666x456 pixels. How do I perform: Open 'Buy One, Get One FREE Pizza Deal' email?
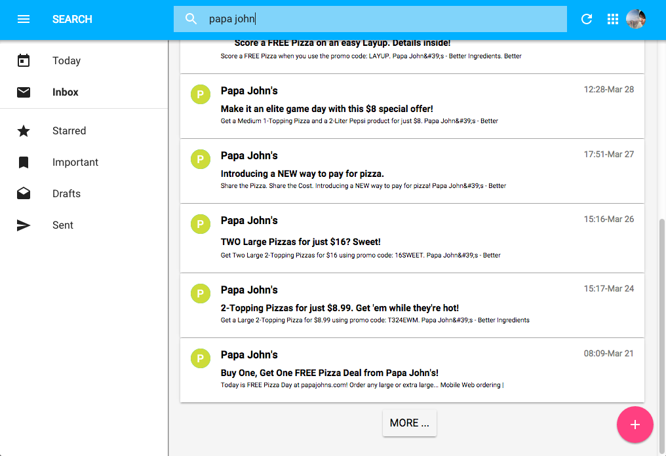coord(412,370)
